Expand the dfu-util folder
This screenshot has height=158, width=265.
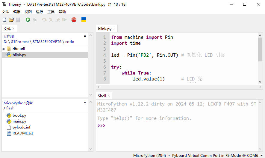pyautogui.click(x=3, y=49)
